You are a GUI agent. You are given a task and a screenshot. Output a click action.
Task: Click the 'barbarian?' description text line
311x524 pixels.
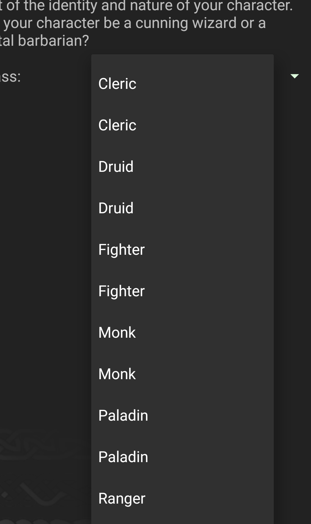point(44,41)
